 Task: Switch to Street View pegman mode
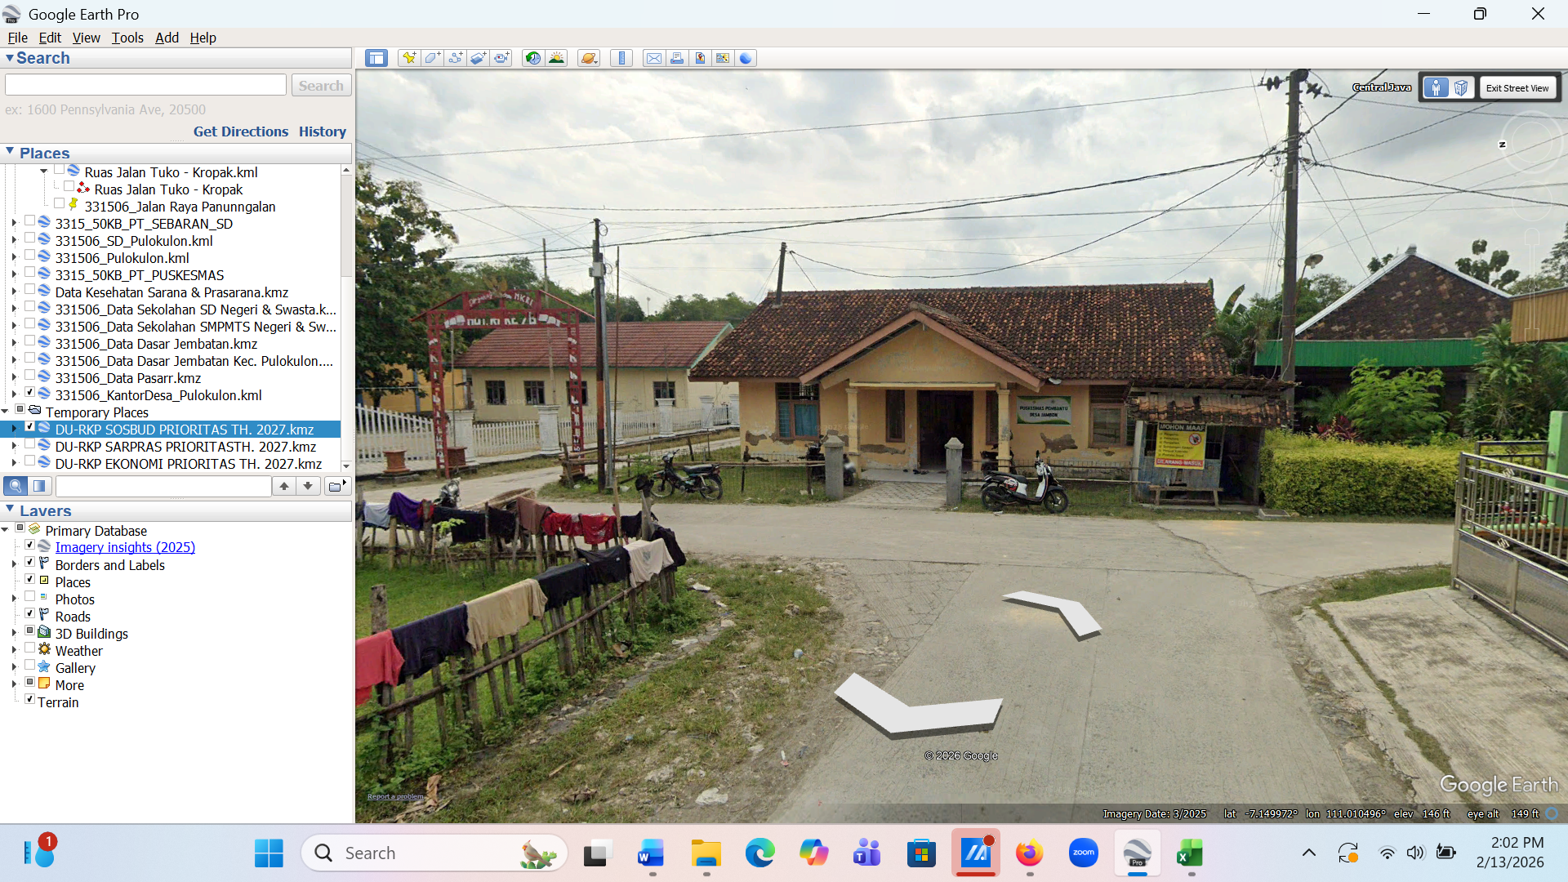click(x=1436, y=87)
